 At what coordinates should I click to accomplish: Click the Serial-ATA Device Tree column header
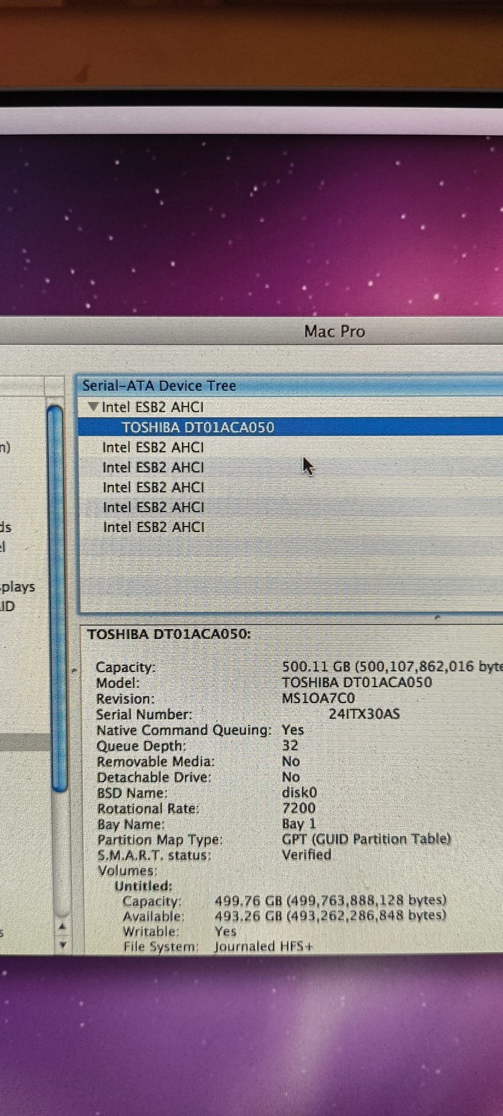pyautogui.click(x=290, y=386)
